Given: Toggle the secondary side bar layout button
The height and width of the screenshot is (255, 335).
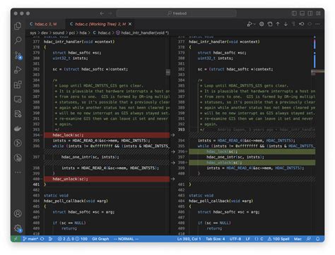Looking at the screenshot, I should coord(310,13).
